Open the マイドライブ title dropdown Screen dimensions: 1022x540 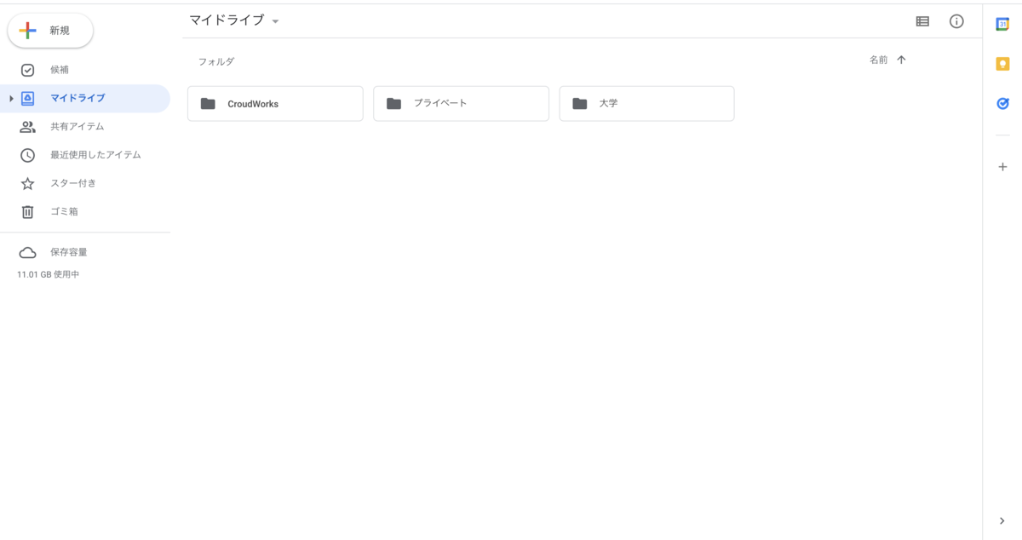(274, 20)
